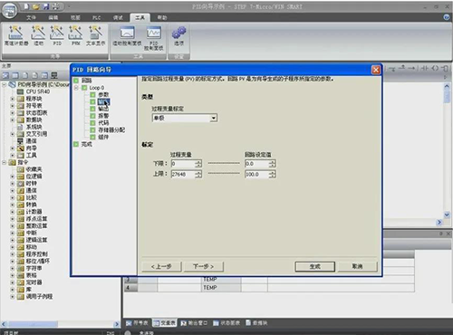
Task: Collapse the 指令 root node
Action: pos(5,162)
